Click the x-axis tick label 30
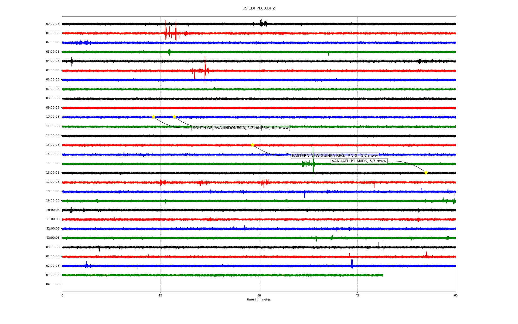The image size is (518, 324). point(259,296)
